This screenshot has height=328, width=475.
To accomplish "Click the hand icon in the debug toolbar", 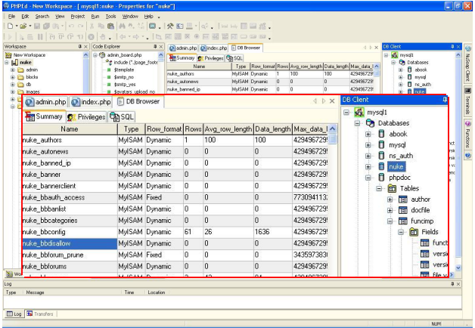I will [103, 37].
